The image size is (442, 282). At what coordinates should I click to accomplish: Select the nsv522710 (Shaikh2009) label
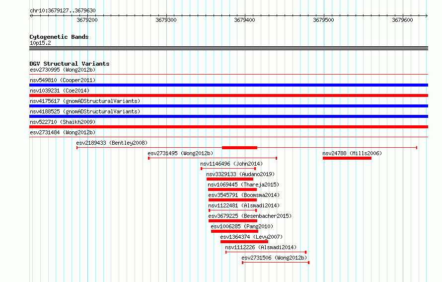click(x=63, y=122)
